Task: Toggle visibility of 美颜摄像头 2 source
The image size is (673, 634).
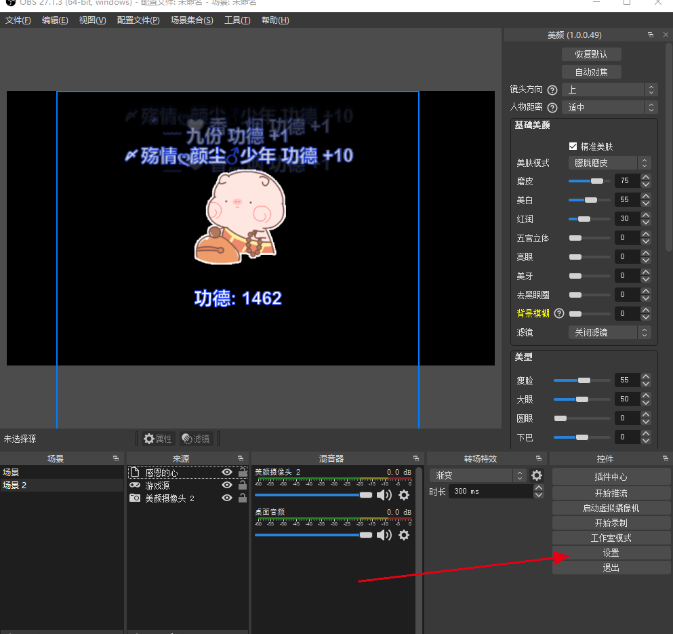Action: click(227, 498)
